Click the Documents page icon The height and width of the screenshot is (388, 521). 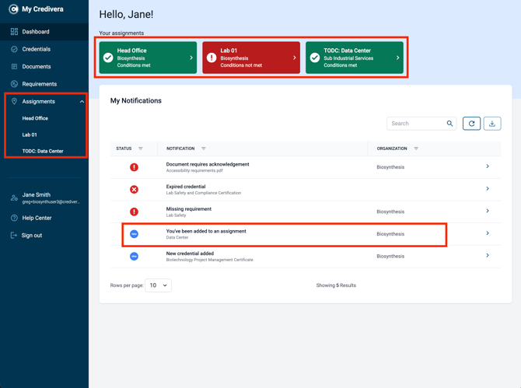coord(14,66)
